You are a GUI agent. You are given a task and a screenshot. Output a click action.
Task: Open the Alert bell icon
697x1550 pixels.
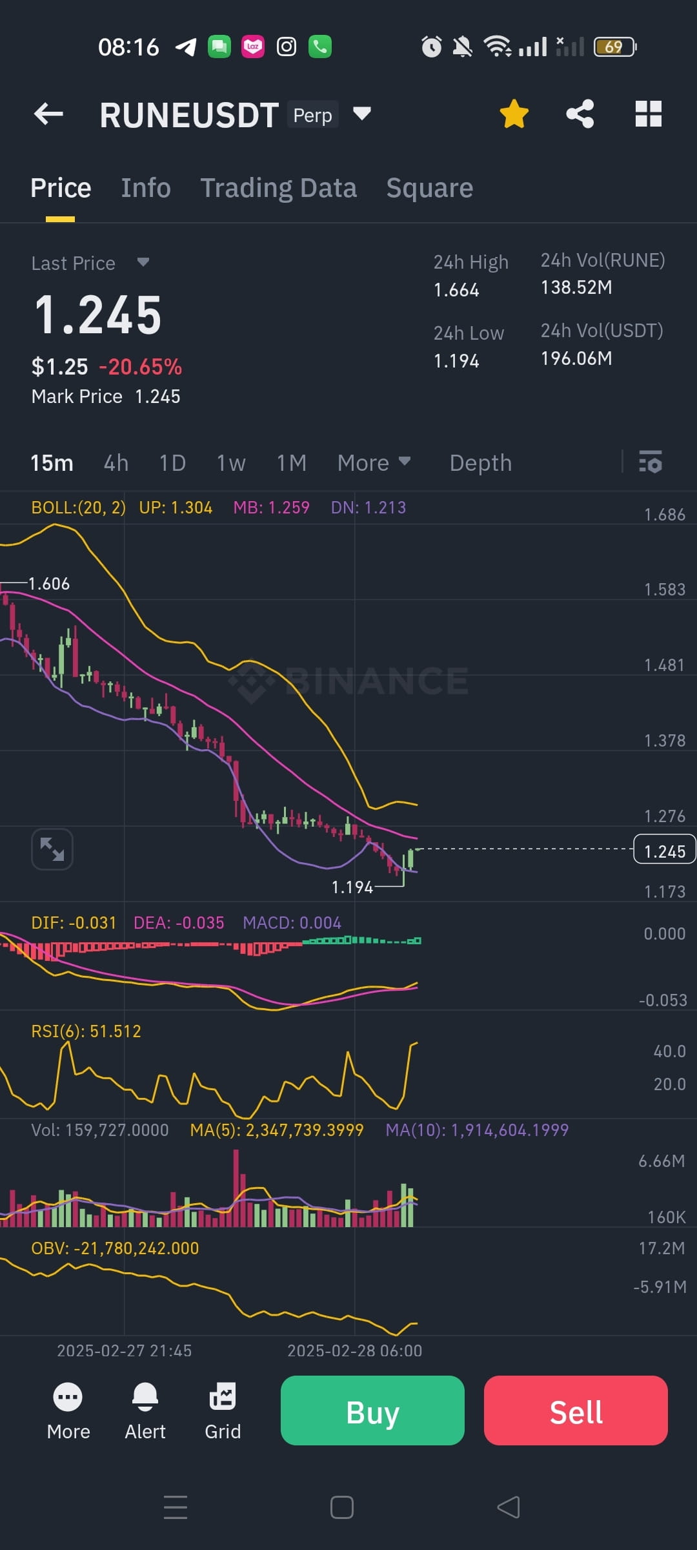[x=145, y=1412]
